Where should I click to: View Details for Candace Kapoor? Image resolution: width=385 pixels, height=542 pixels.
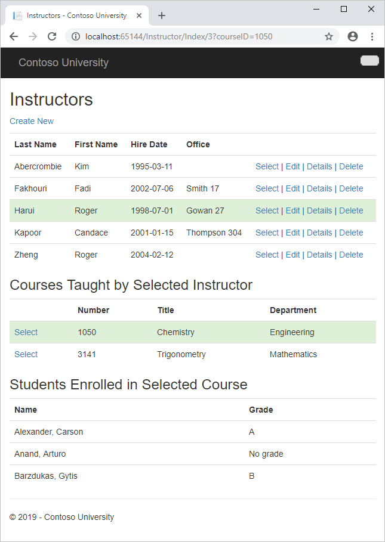click(319, 233)
